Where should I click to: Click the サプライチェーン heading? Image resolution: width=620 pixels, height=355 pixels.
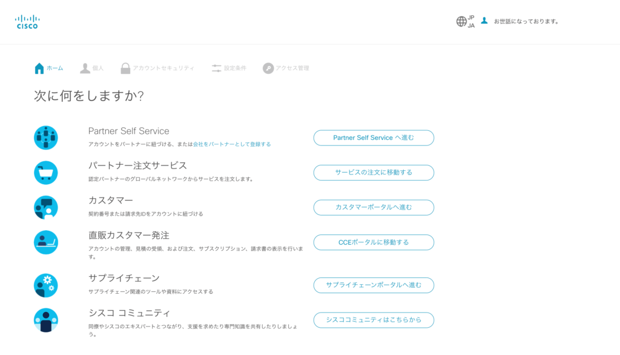pyautogui.click(x=124, y=278)
